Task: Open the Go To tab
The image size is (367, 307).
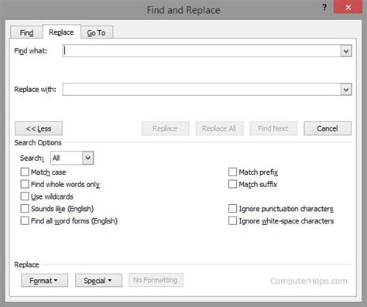Action: (96, 32)
